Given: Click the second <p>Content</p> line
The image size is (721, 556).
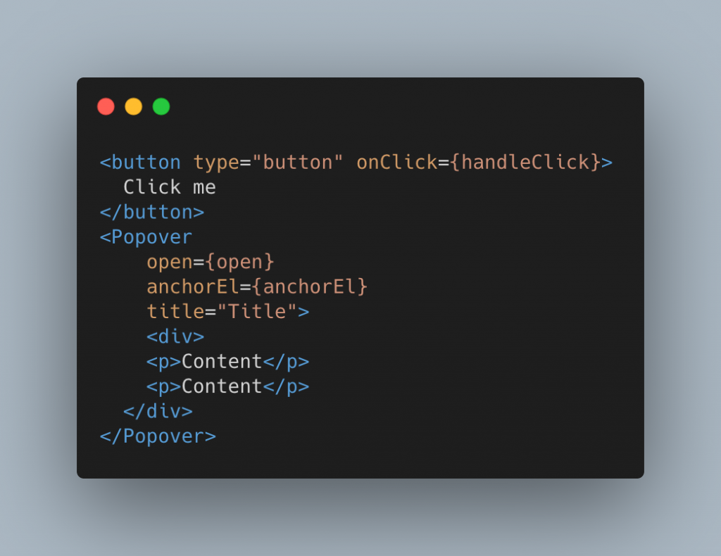Looking at the screenshot, I should [227, 386].
